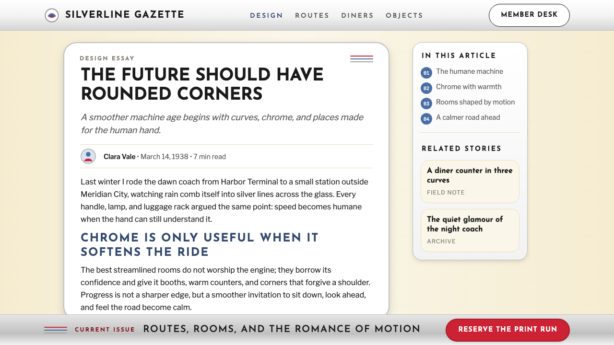Jump to Chrome with warmth section
614x345 pixels.
(469, 87)
